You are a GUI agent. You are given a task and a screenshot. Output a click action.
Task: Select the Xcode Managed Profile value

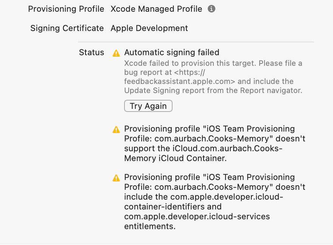156,9
